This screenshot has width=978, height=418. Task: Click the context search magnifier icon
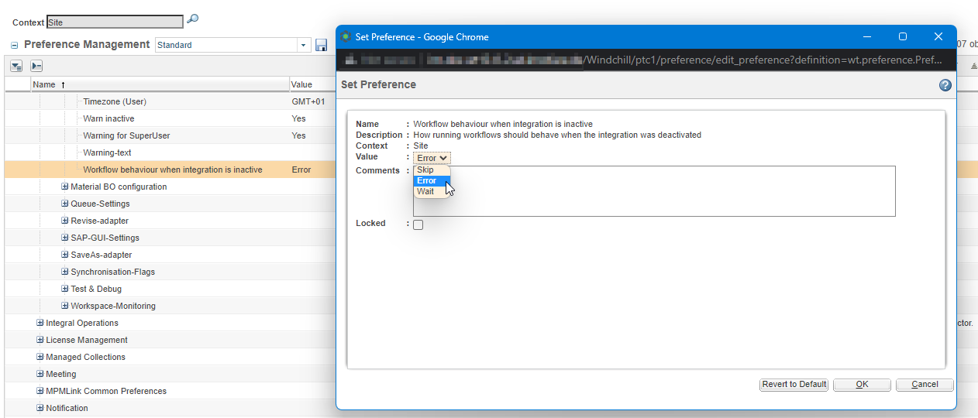tap(194, 19)
